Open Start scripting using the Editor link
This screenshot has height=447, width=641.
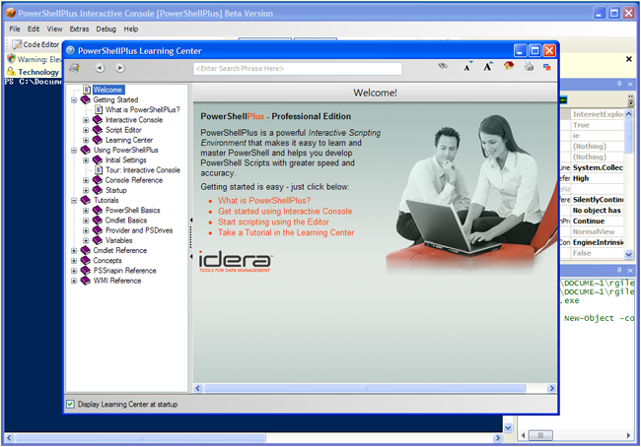(x=273, y=222)
